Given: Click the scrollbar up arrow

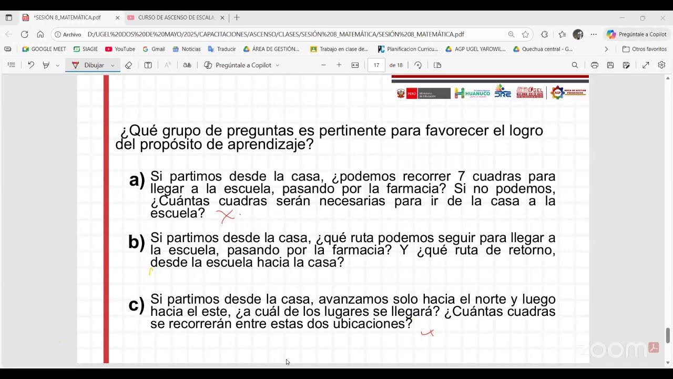Looking at the screenshot, I should 668,77.
